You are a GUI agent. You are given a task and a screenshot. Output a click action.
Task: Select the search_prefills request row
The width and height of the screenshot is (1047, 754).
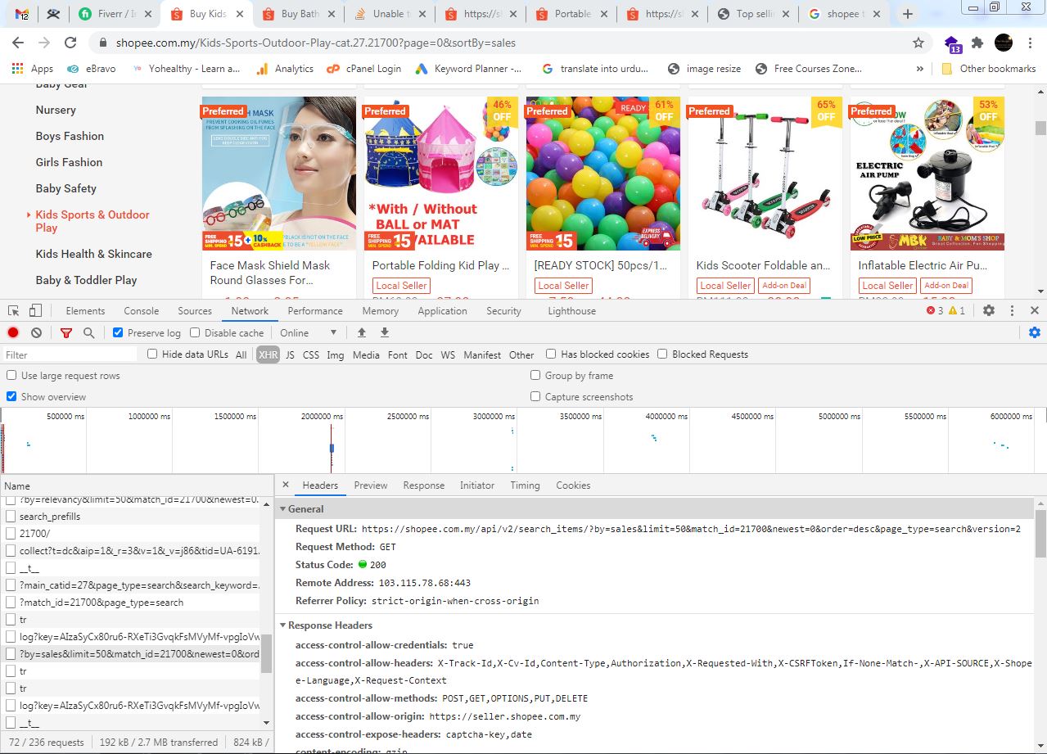131,517
